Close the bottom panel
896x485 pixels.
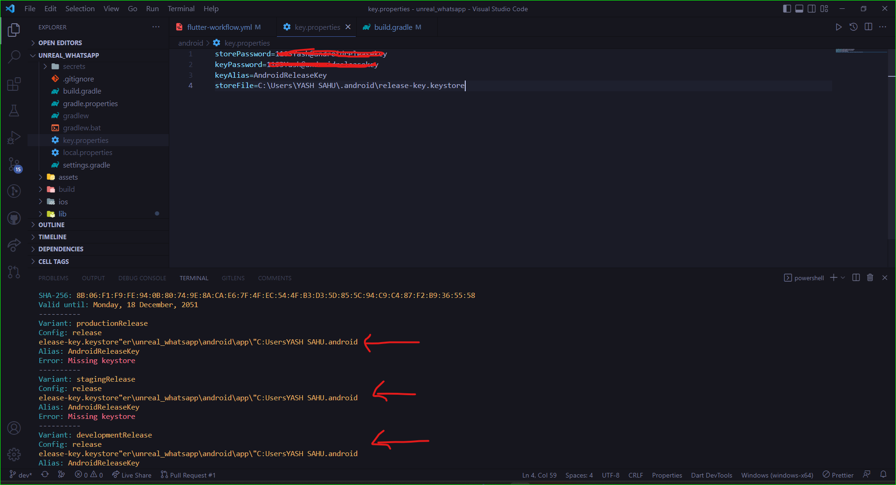(x=885, y=278)
